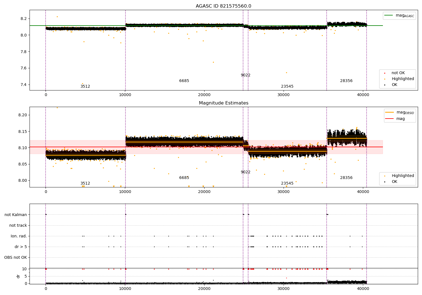Click the title AGASC ID 821575560.0
This screenshot has height=295, width=422.
click(x=224, y=6)
